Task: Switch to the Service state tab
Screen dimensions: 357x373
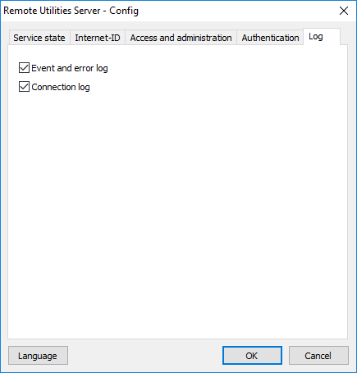Action: 39,38
